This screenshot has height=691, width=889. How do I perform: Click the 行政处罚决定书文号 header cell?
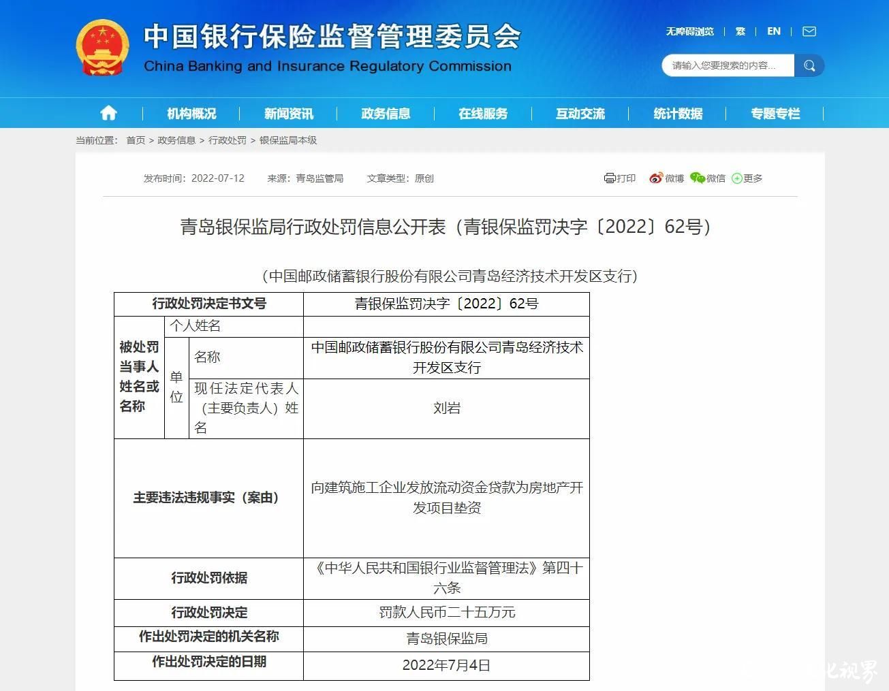(209, 304)
